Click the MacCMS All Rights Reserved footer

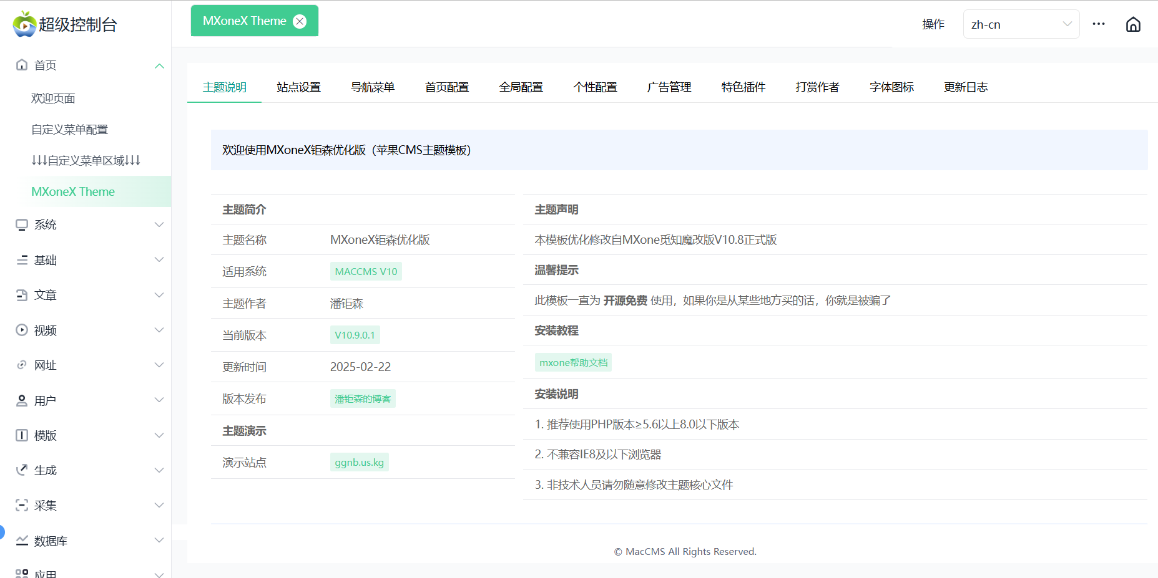[685, 551]
